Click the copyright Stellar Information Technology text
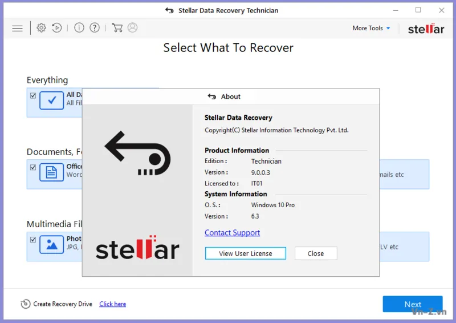This screenshot has height=323, width=456. (276, 130)
